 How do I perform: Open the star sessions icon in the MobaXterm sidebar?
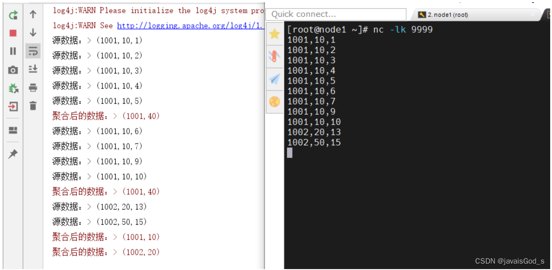pyautogui.click(x=275, y=34)
